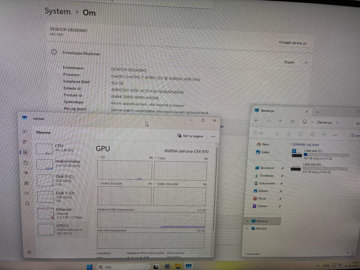Expand the Netværk tree node

[x=247, y=228]
